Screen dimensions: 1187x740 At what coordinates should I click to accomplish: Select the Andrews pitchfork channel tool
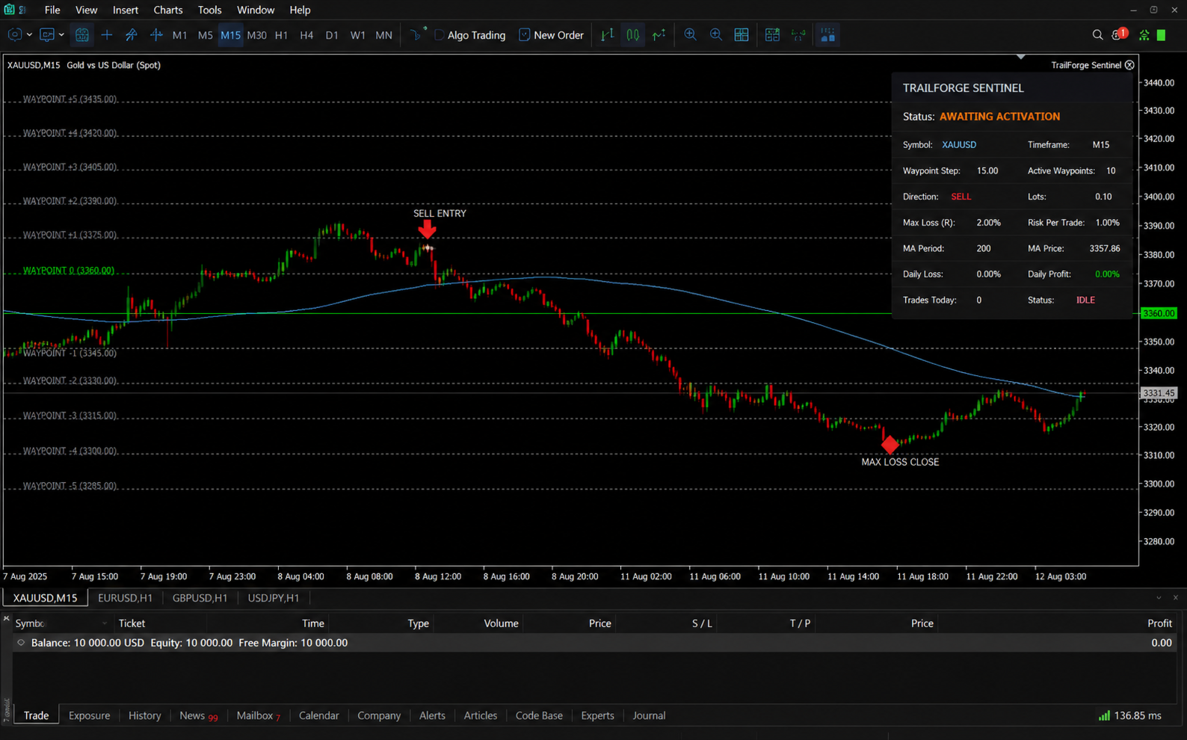coord(156,35)
